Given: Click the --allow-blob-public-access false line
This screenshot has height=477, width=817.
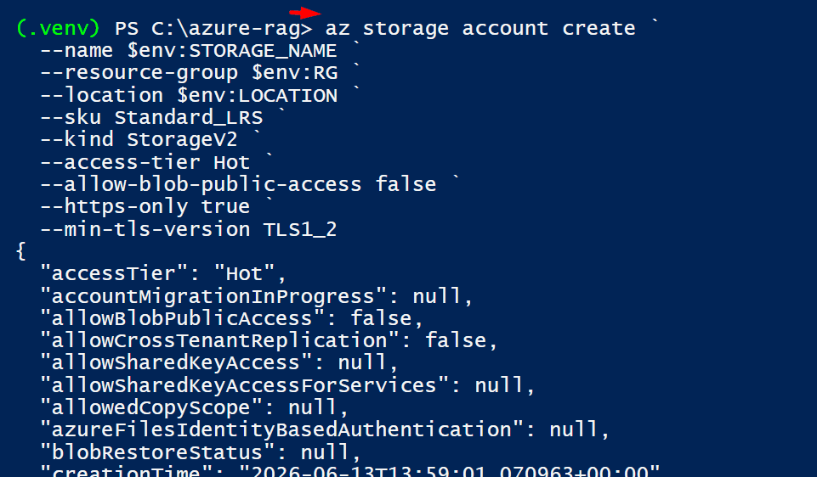Looking at the screenshot, I should pyautogui.click(x=238, y=184).
